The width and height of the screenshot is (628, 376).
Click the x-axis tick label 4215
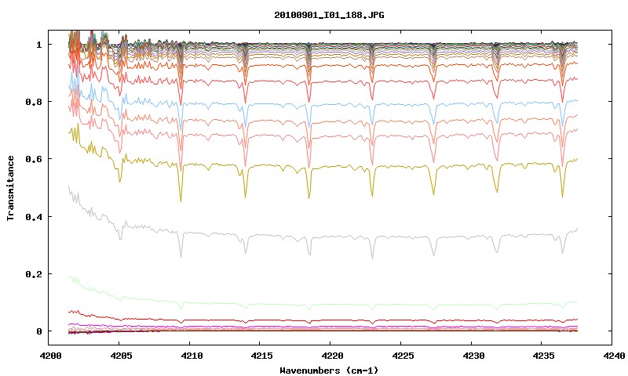tap(264, 356)
